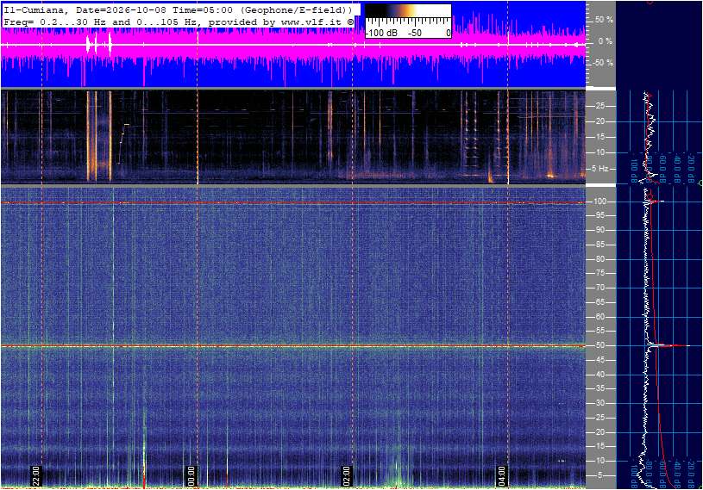Click the -100 dB color scale label

381,33
